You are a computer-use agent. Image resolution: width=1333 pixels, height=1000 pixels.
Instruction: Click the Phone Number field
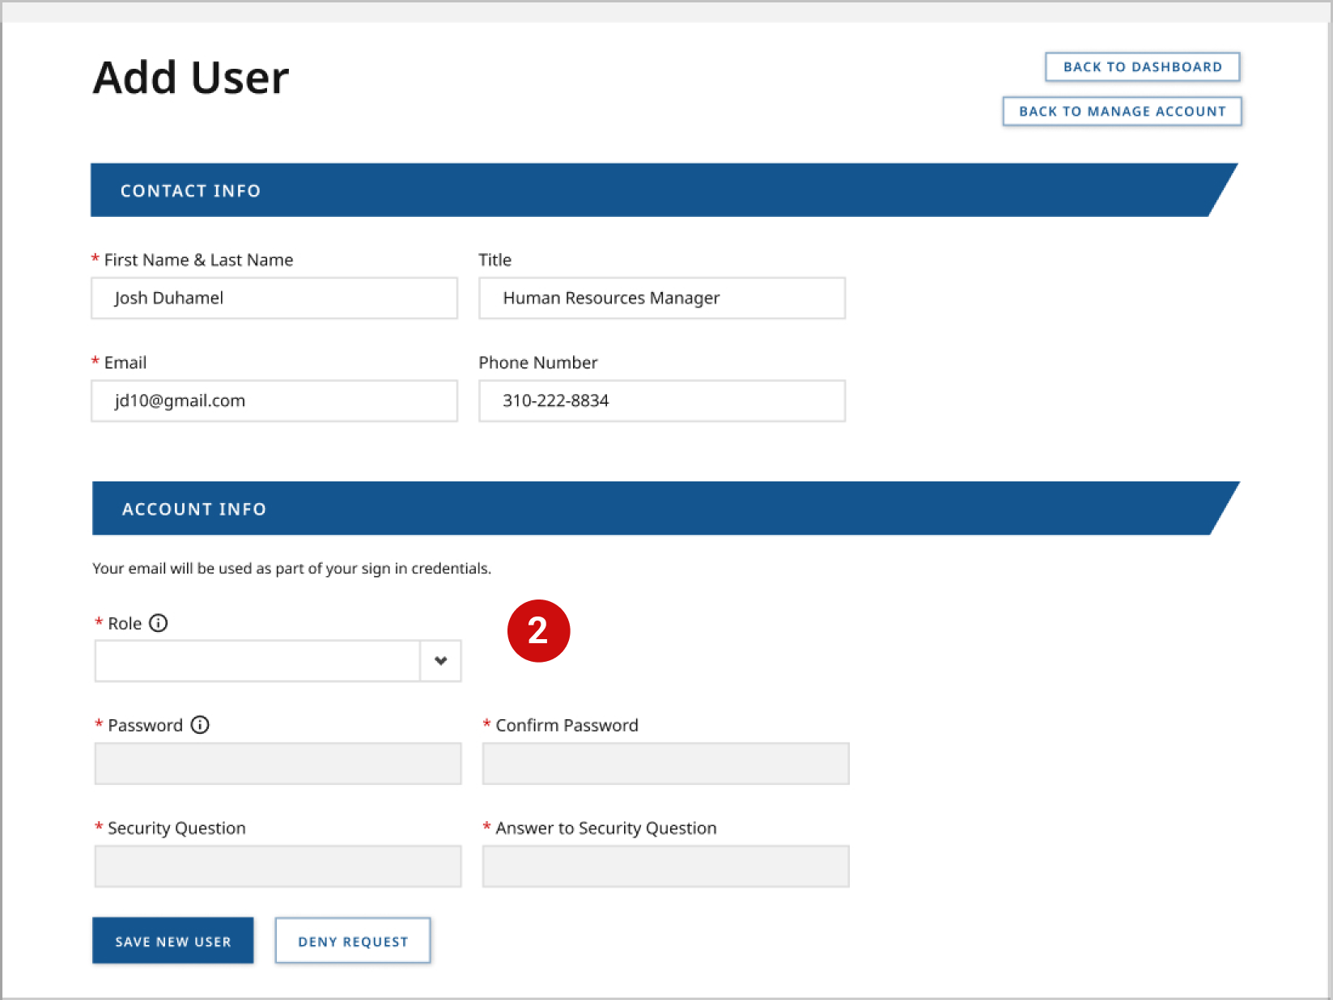662,400
